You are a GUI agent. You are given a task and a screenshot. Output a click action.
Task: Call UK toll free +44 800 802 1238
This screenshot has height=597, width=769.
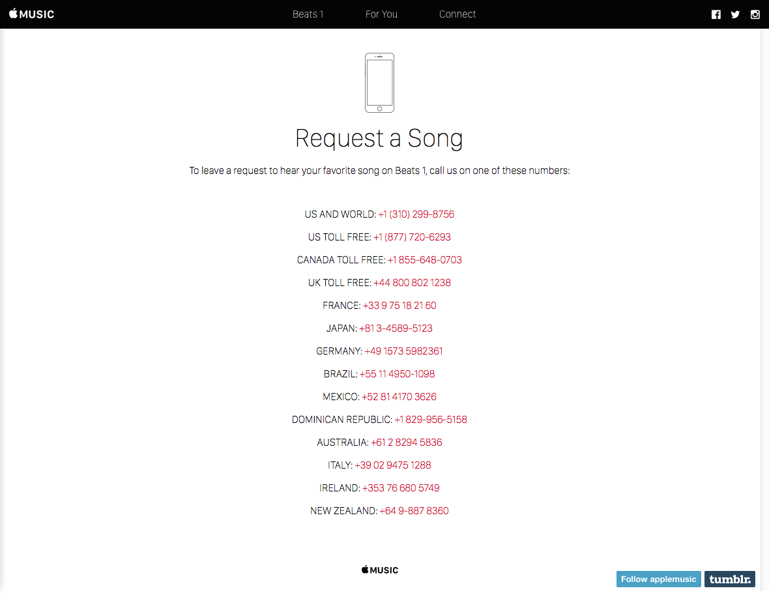(x=412, y=283)
